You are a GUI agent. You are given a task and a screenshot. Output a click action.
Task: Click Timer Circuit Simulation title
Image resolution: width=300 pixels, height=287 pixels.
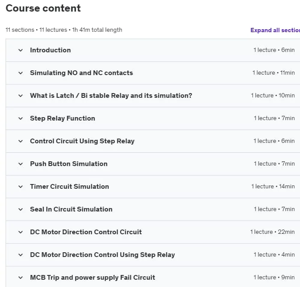click(69, 187)
